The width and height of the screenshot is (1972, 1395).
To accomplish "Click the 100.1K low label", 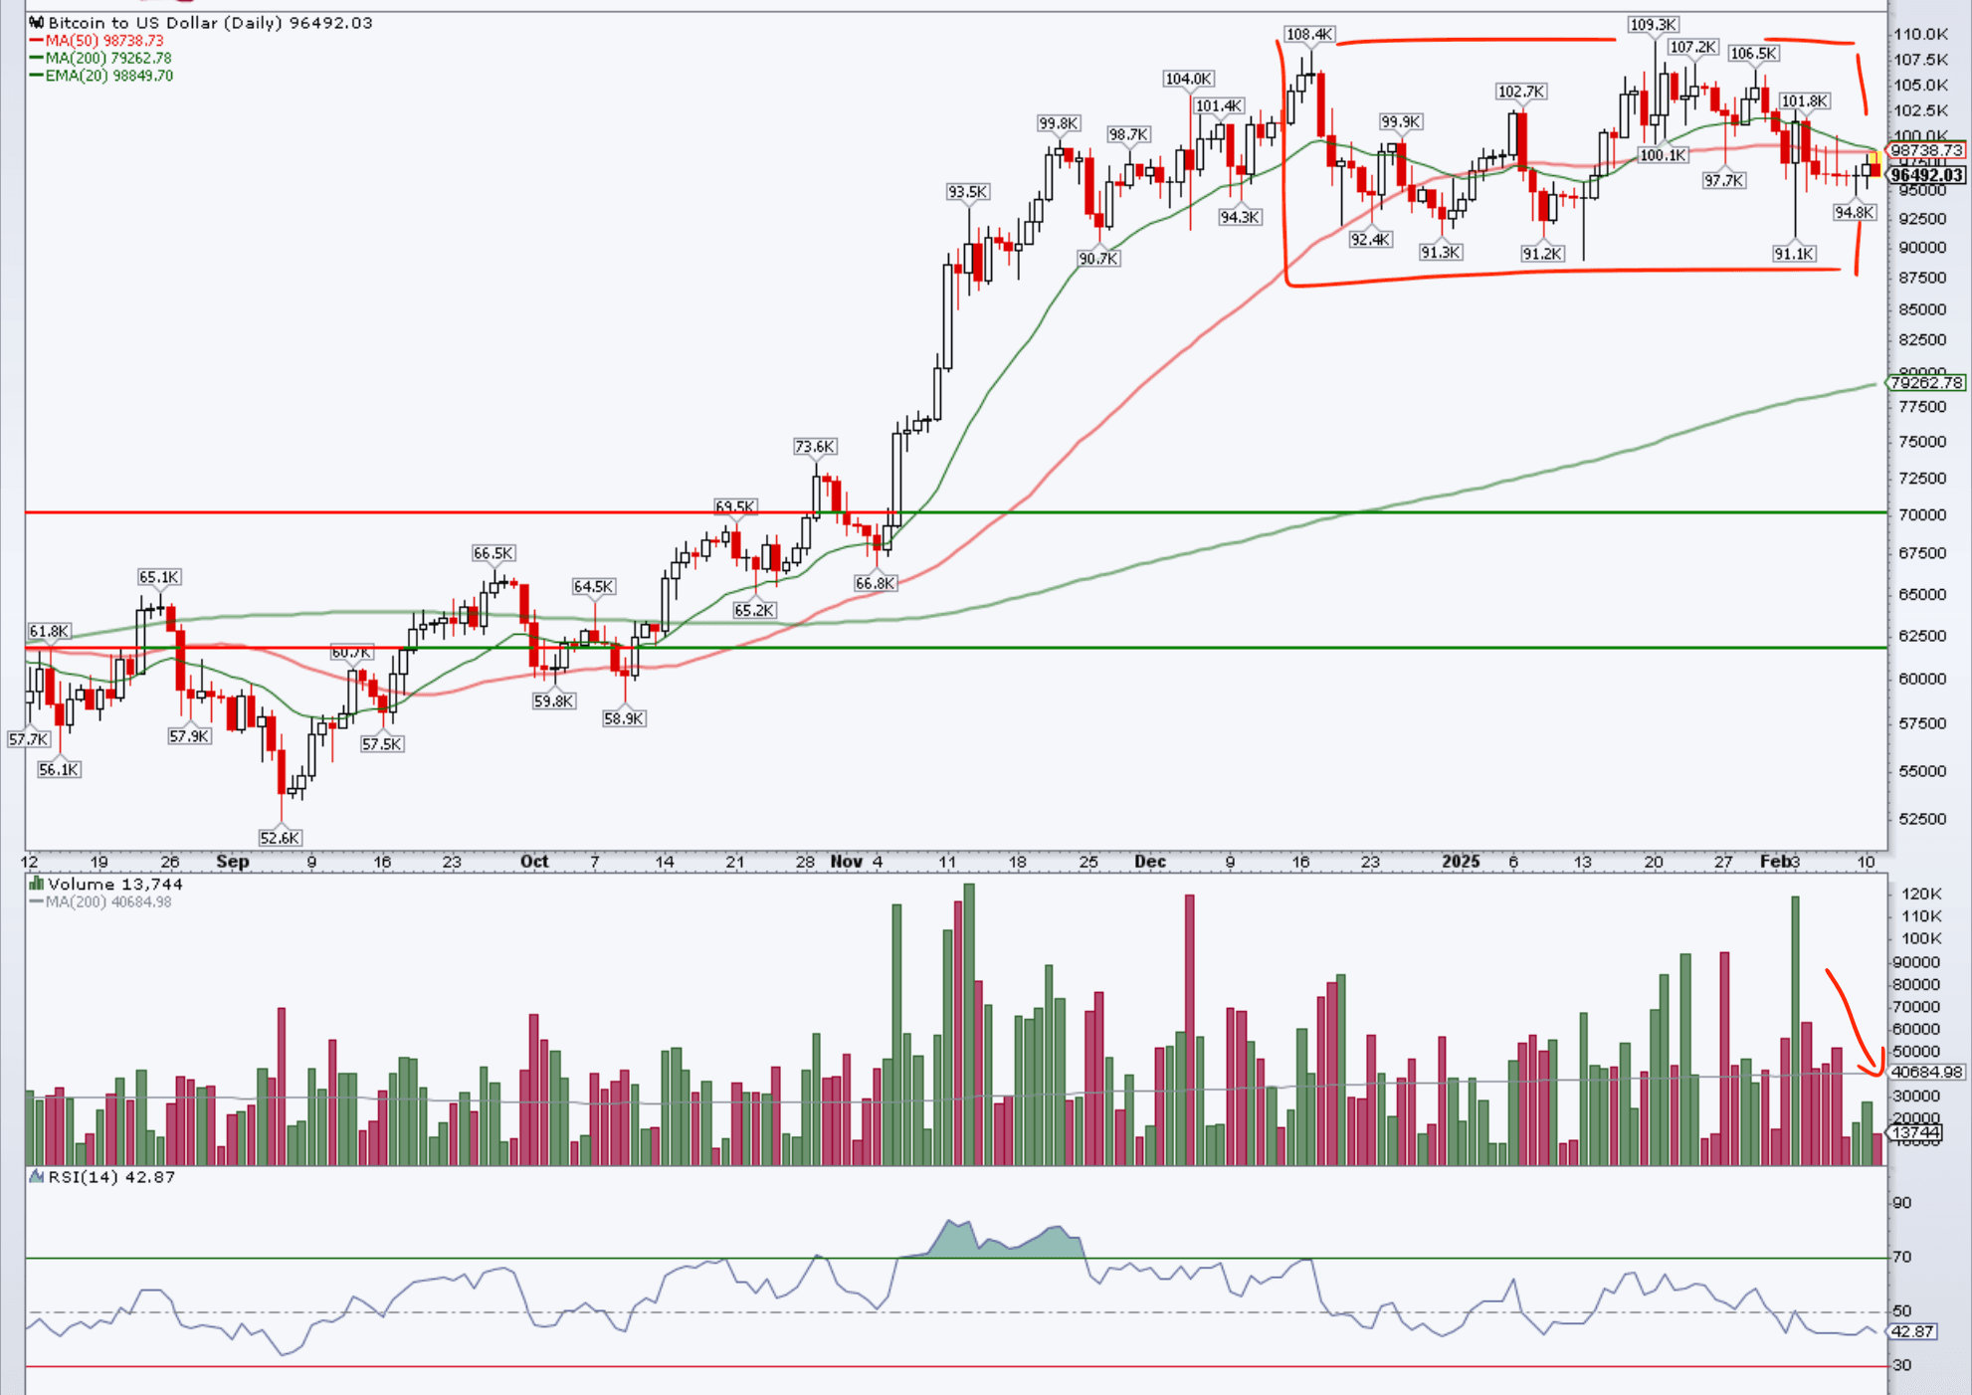I will (1664, 155).
